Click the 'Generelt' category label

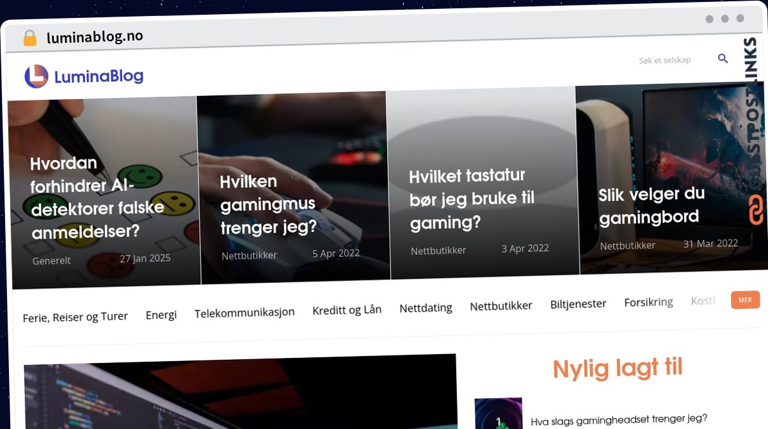51,261
